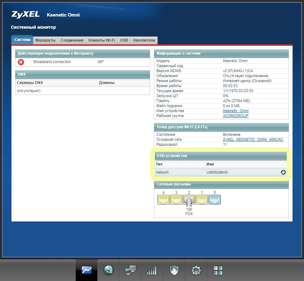Click the refresh icon next to UsbModem0

(283, 172)
